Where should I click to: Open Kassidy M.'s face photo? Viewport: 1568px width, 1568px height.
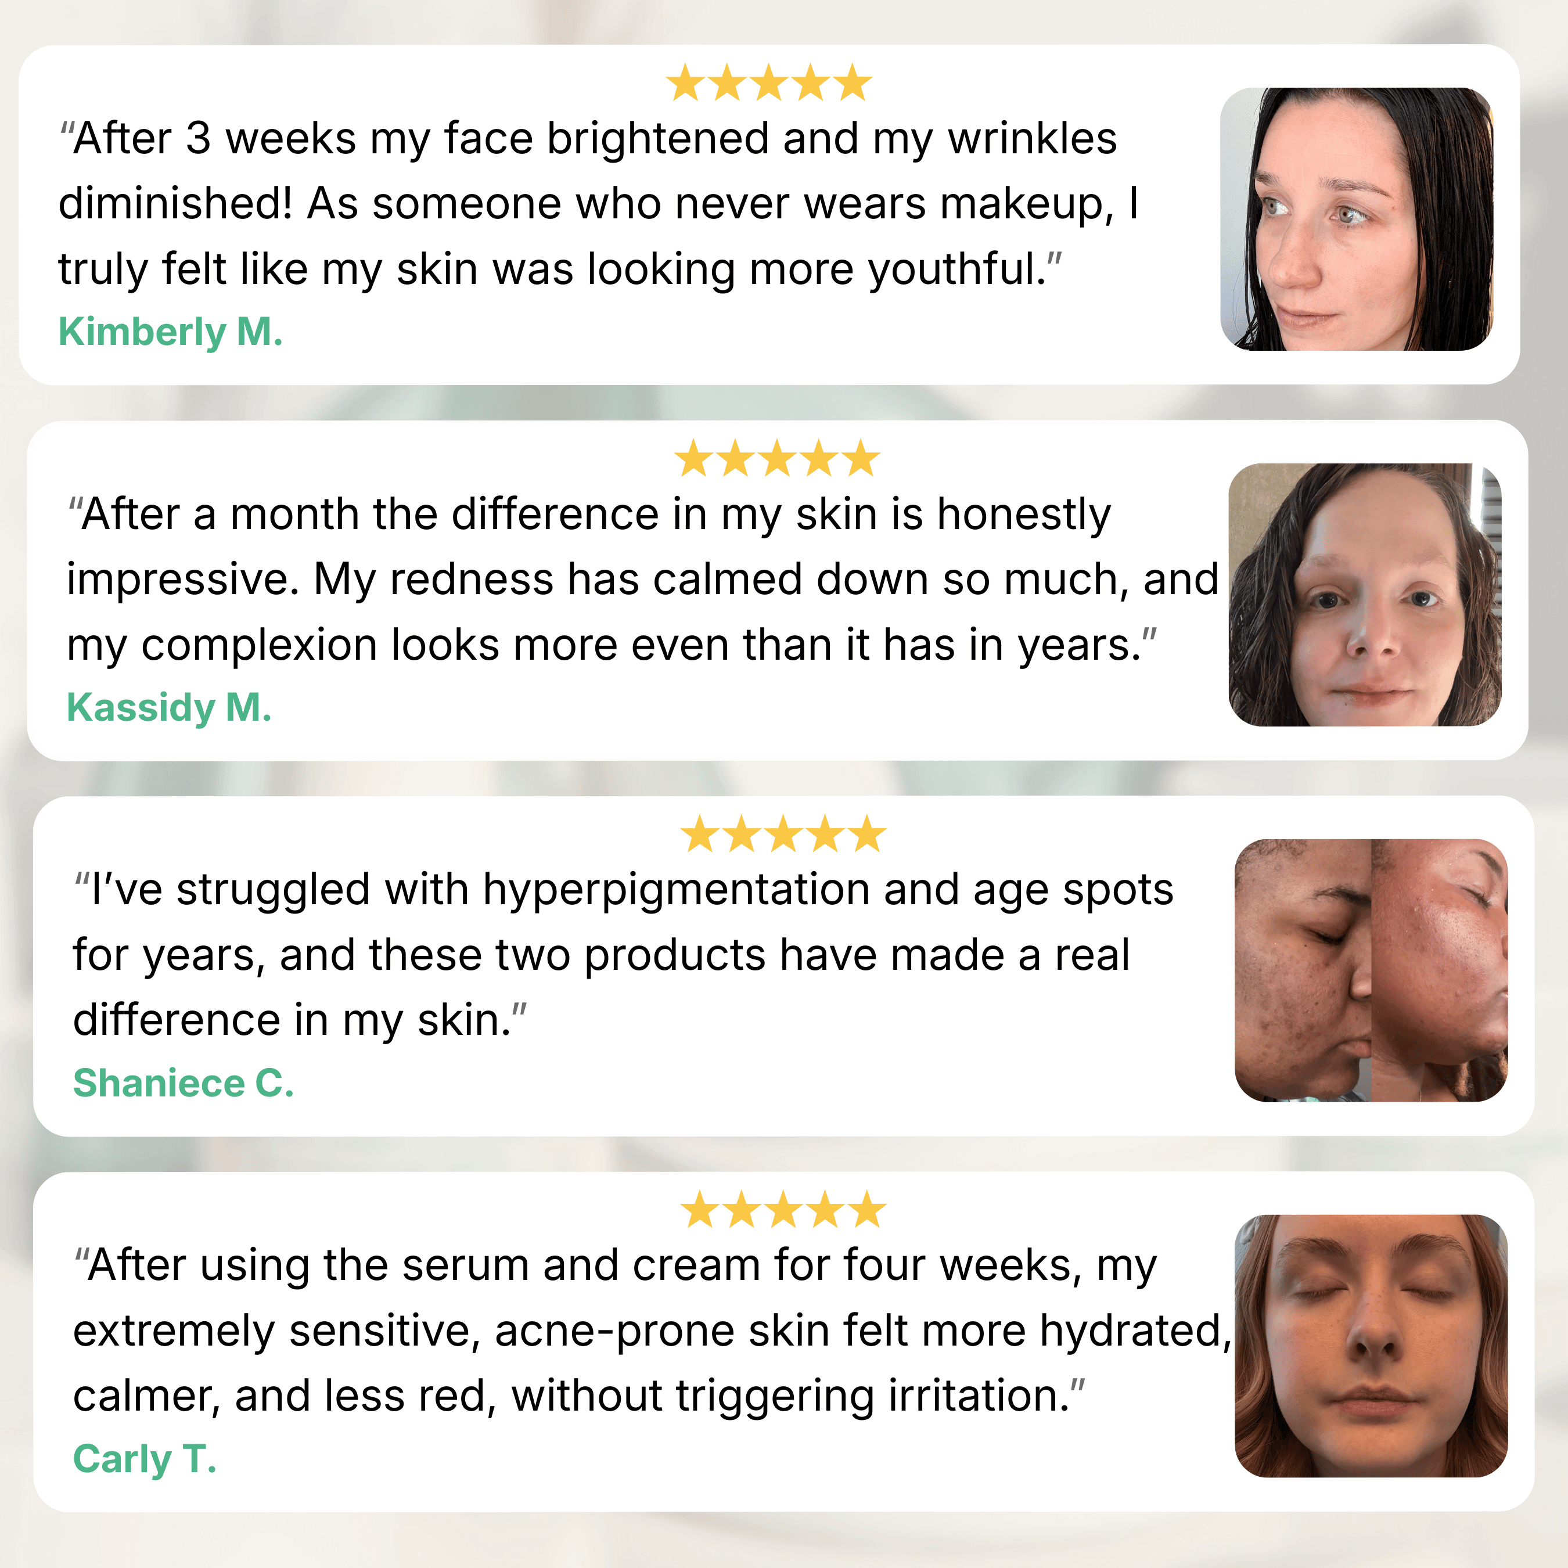[x=1365, y=595]
